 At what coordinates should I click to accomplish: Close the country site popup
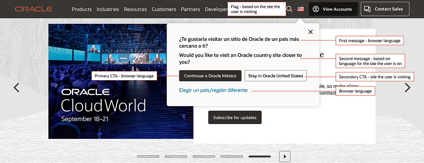pos(310,32)
